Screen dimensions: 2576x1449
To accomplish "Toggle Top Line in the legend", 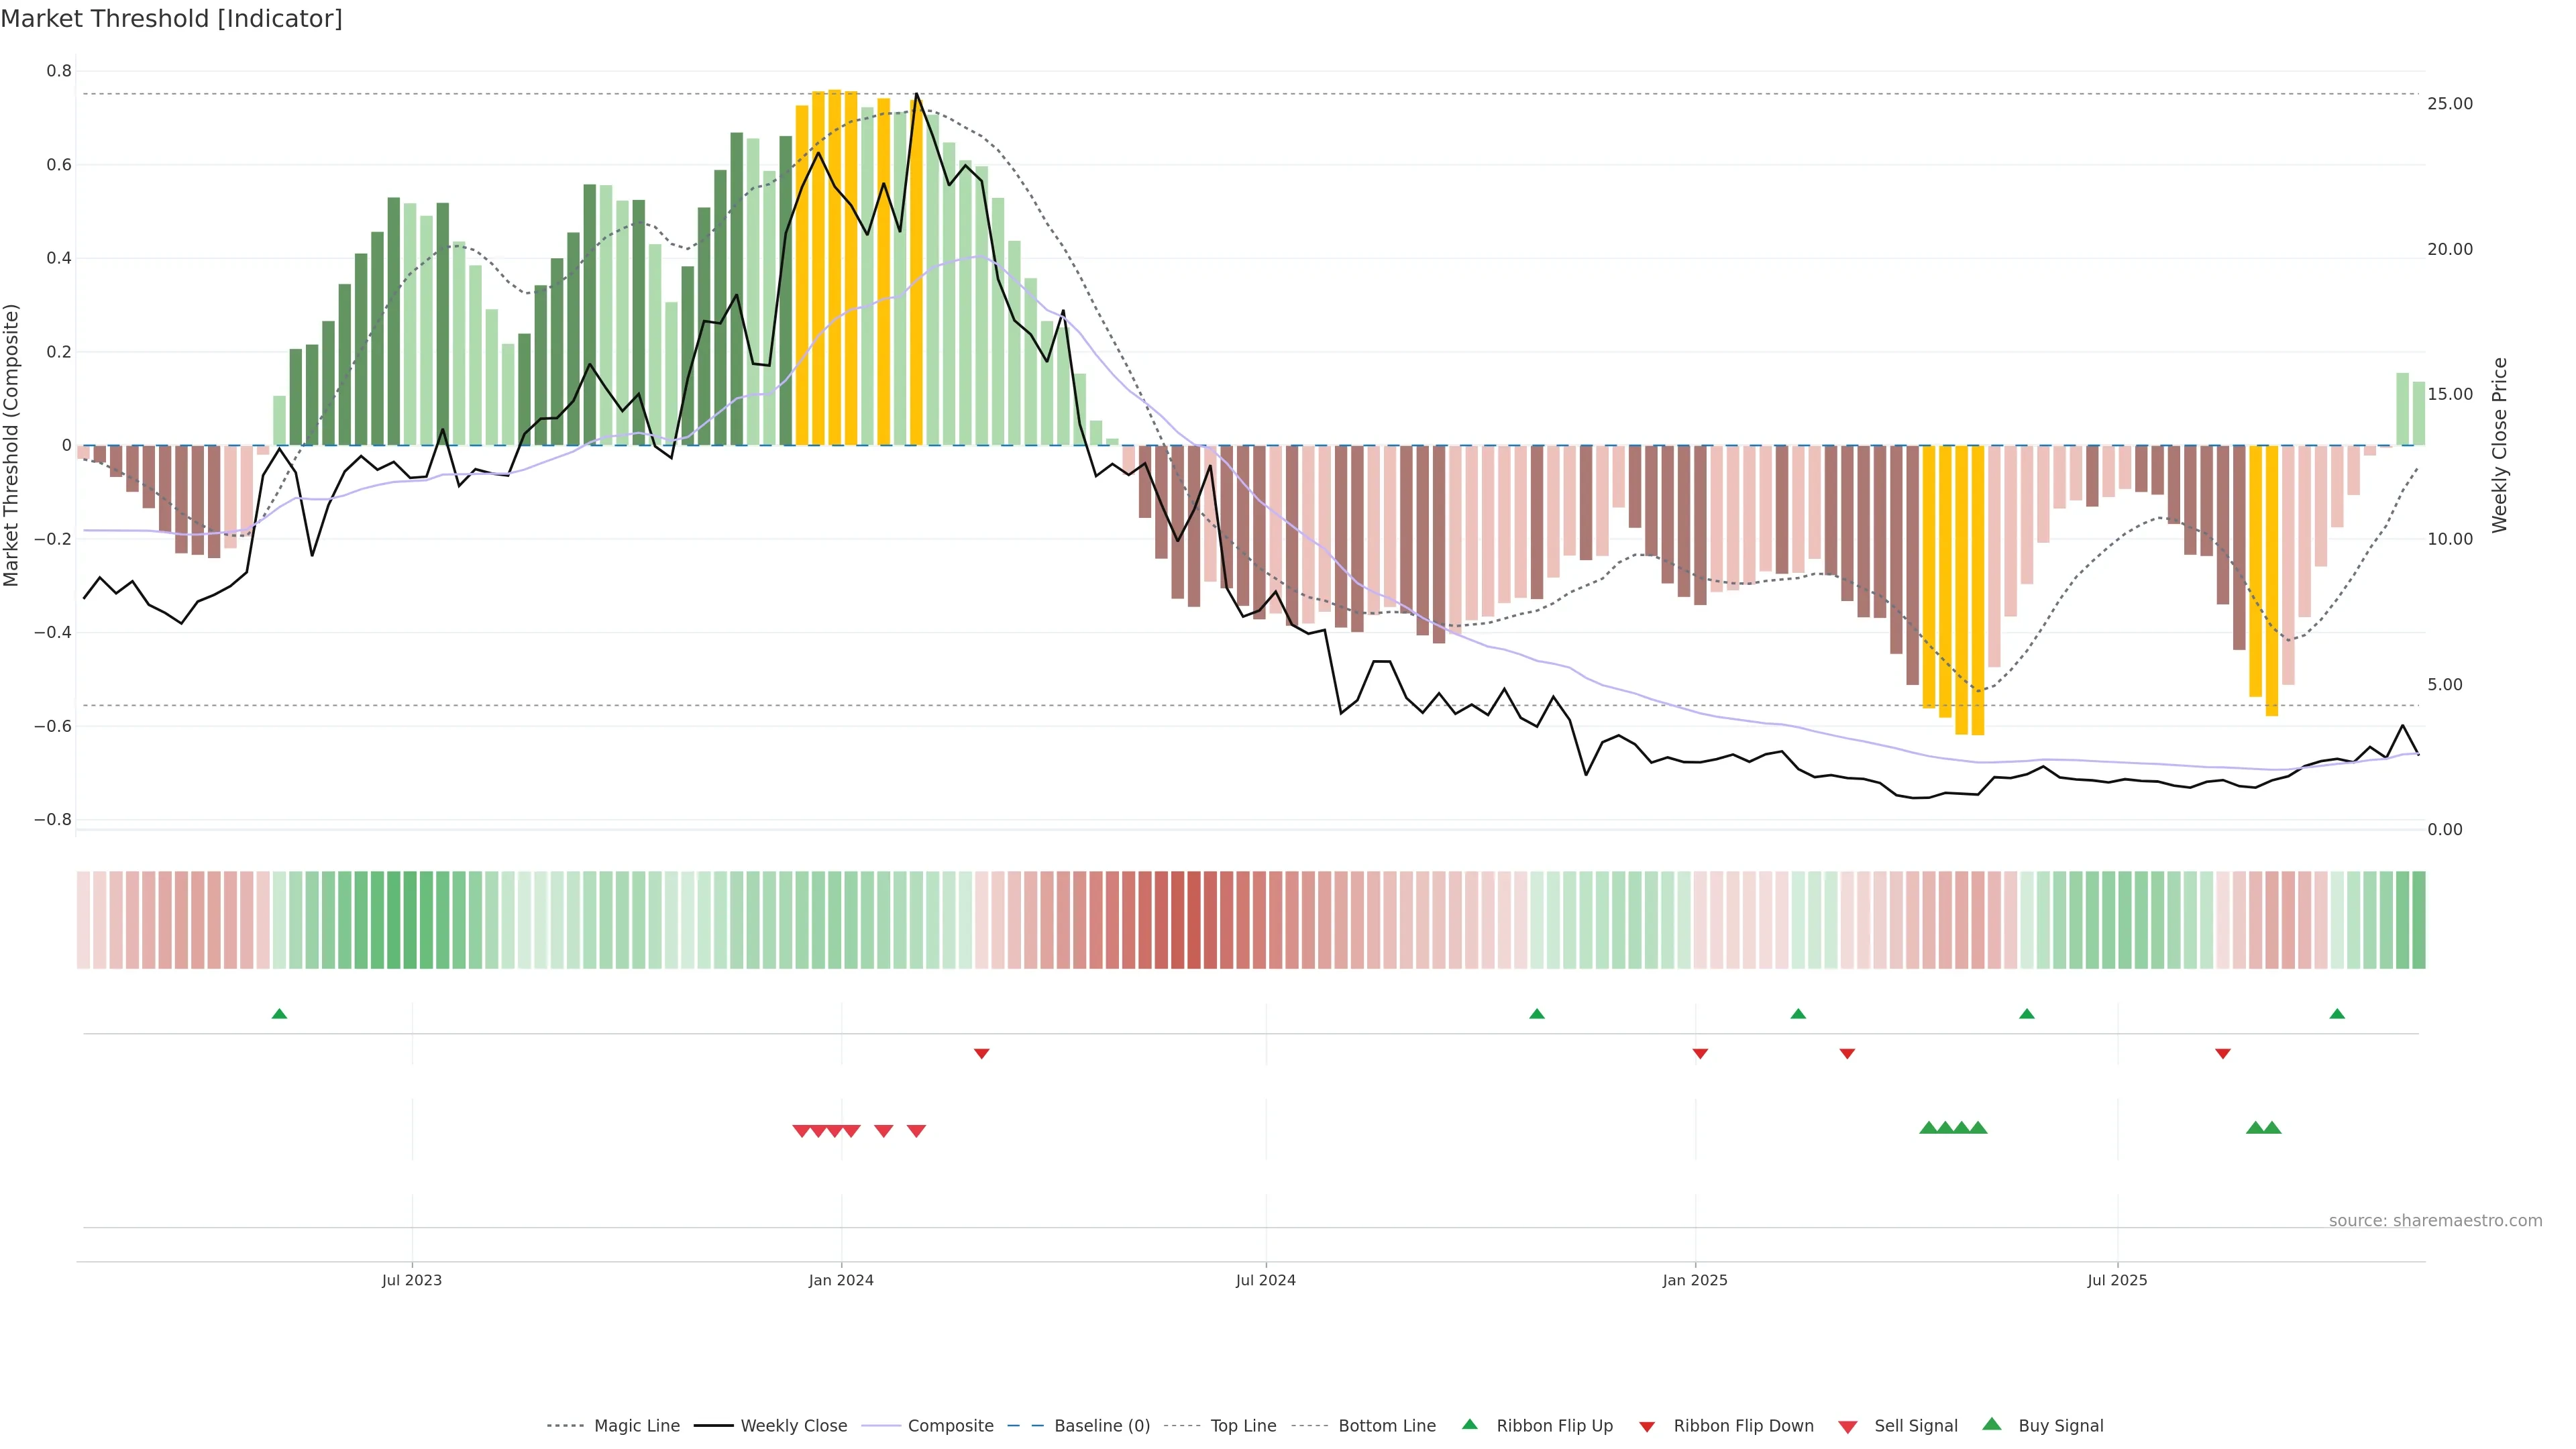I will (1243, 1426).
